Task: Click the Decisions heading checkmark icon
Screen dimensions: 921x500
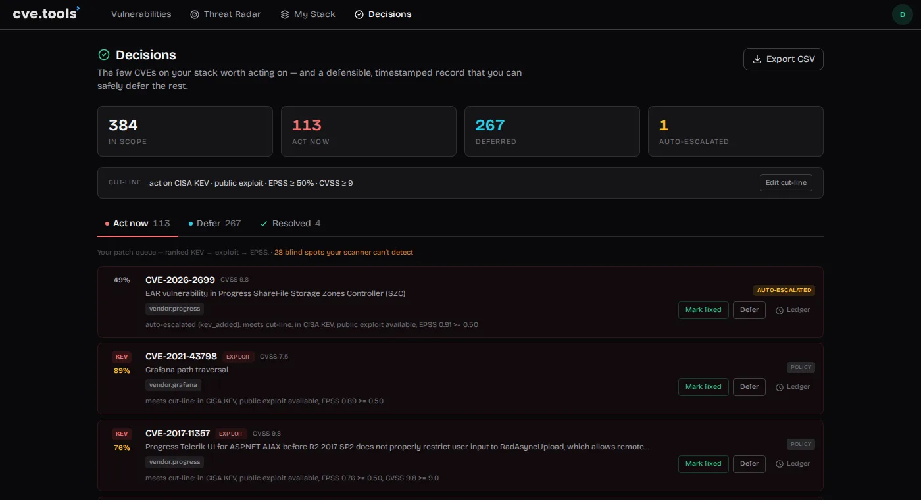Action: [103, 55]
